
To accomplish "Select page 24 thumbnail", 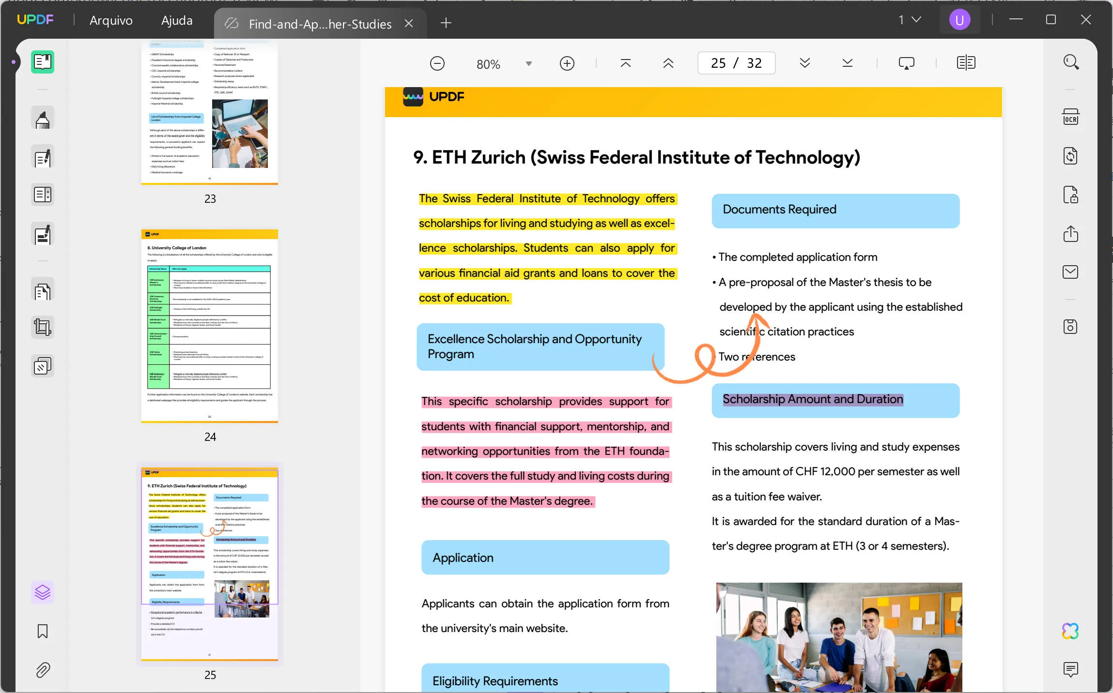I will point(209,325).
